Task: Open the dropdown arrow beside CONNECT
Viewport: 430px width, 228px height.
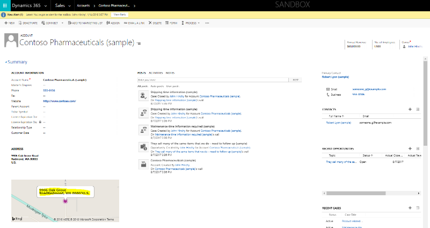Action: pyautogui.click(x=62, y=23)
